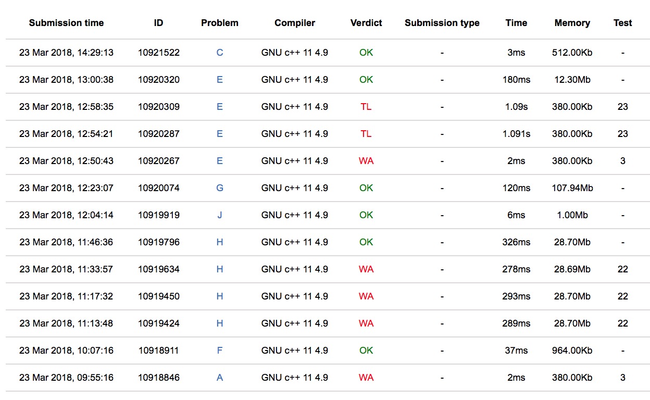Click the Verdict column header
This screenshot has height=400, width=650.
click(x=366, y=23)
